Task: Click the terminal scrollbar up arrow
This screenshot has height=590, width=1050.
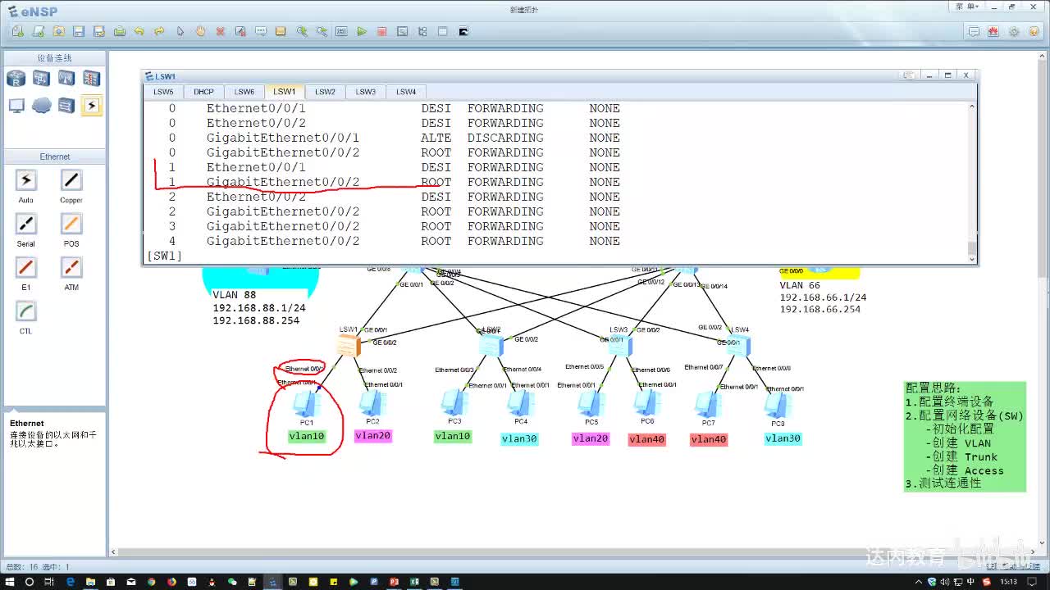Action: click(972, 106)
